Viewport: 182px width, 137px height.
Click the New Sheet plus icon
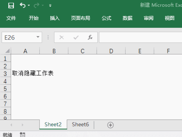pos(110,125)
